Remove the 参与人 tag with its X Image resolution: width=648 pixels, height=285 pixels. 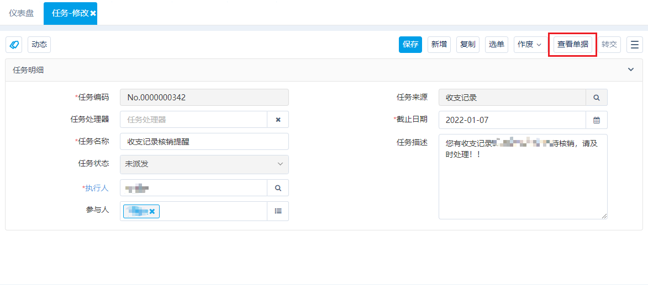(x=152, y=211)
